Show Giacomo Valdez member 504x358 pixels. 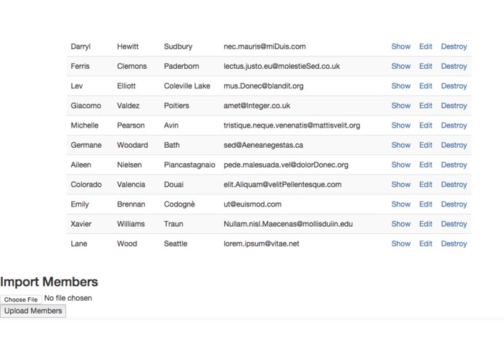[401, 106]
